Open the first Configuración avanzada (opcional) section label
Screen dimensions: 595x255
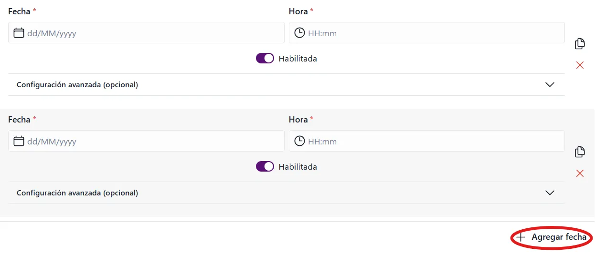coord(77,85)
